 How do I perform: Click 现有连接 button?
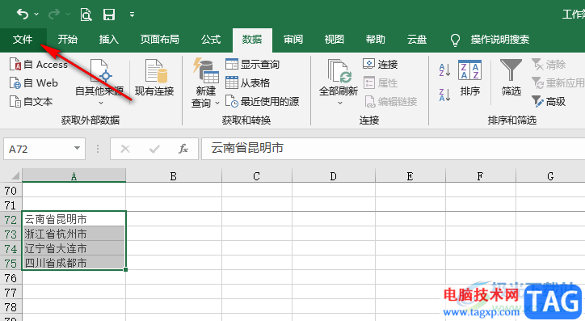(154, 78)
